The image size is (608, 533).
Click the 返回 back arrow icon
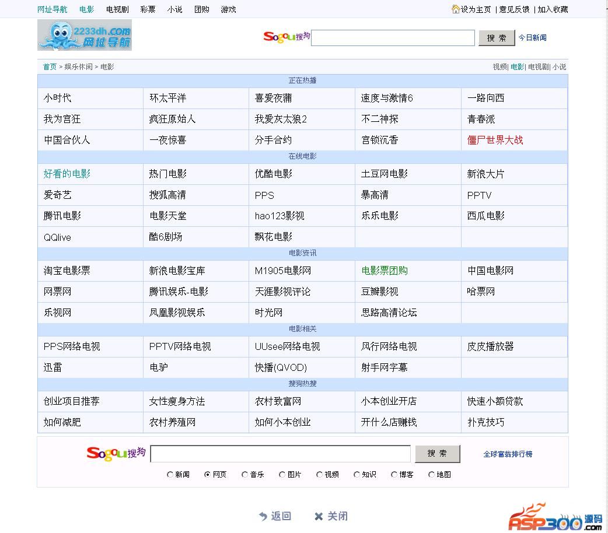[263, 516]
